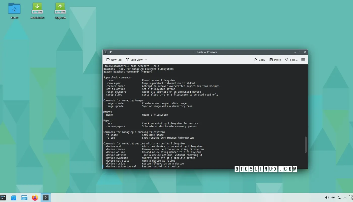Copy the selected terminal text

(259, 60)
